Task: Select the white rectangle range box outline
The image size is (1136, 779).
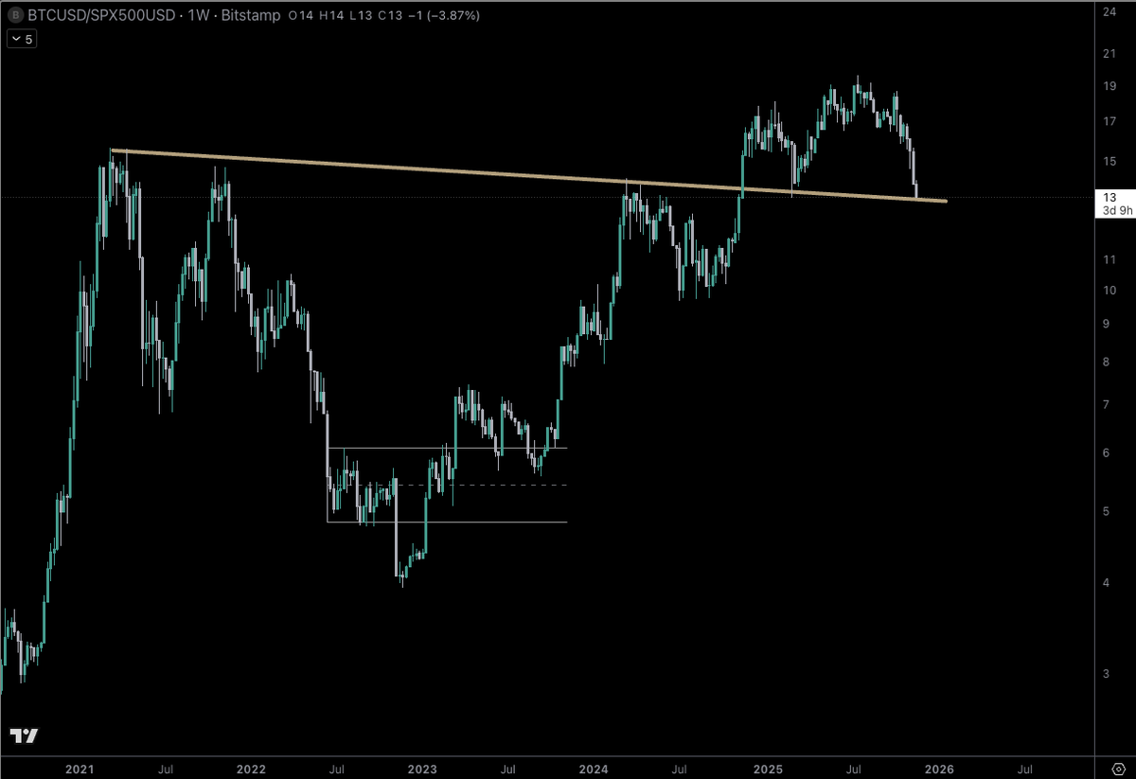Action: click(x=447, y=485)
